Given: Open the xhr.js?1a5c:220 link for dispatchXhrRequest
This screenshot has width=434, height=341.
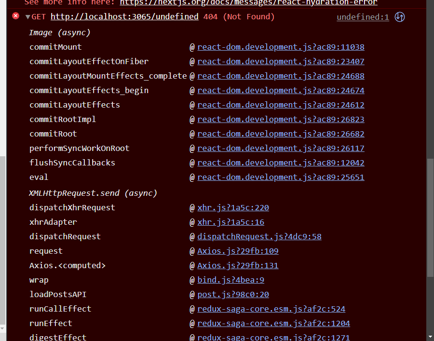Looking at the screenshot, I should click(233, 207).
